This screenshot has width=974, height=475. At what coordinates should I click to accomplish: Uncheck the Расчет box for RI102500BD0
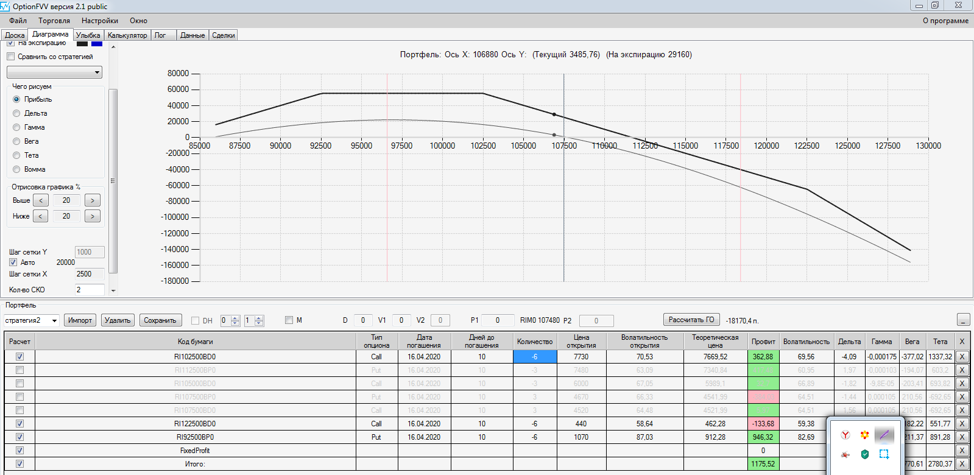point(20,357)
